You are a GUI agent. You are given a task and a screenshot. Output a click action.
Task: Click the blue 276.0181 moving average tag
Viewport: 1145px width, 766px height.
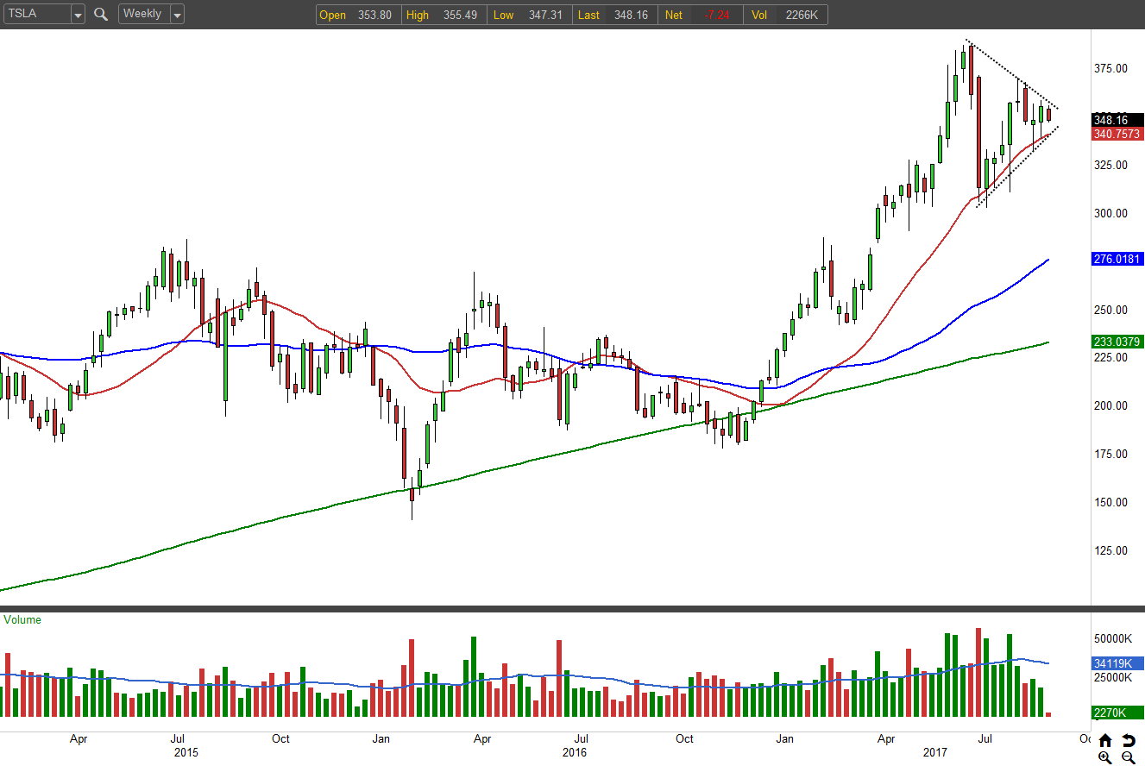pyautogui.click(x=1117, y=259)
